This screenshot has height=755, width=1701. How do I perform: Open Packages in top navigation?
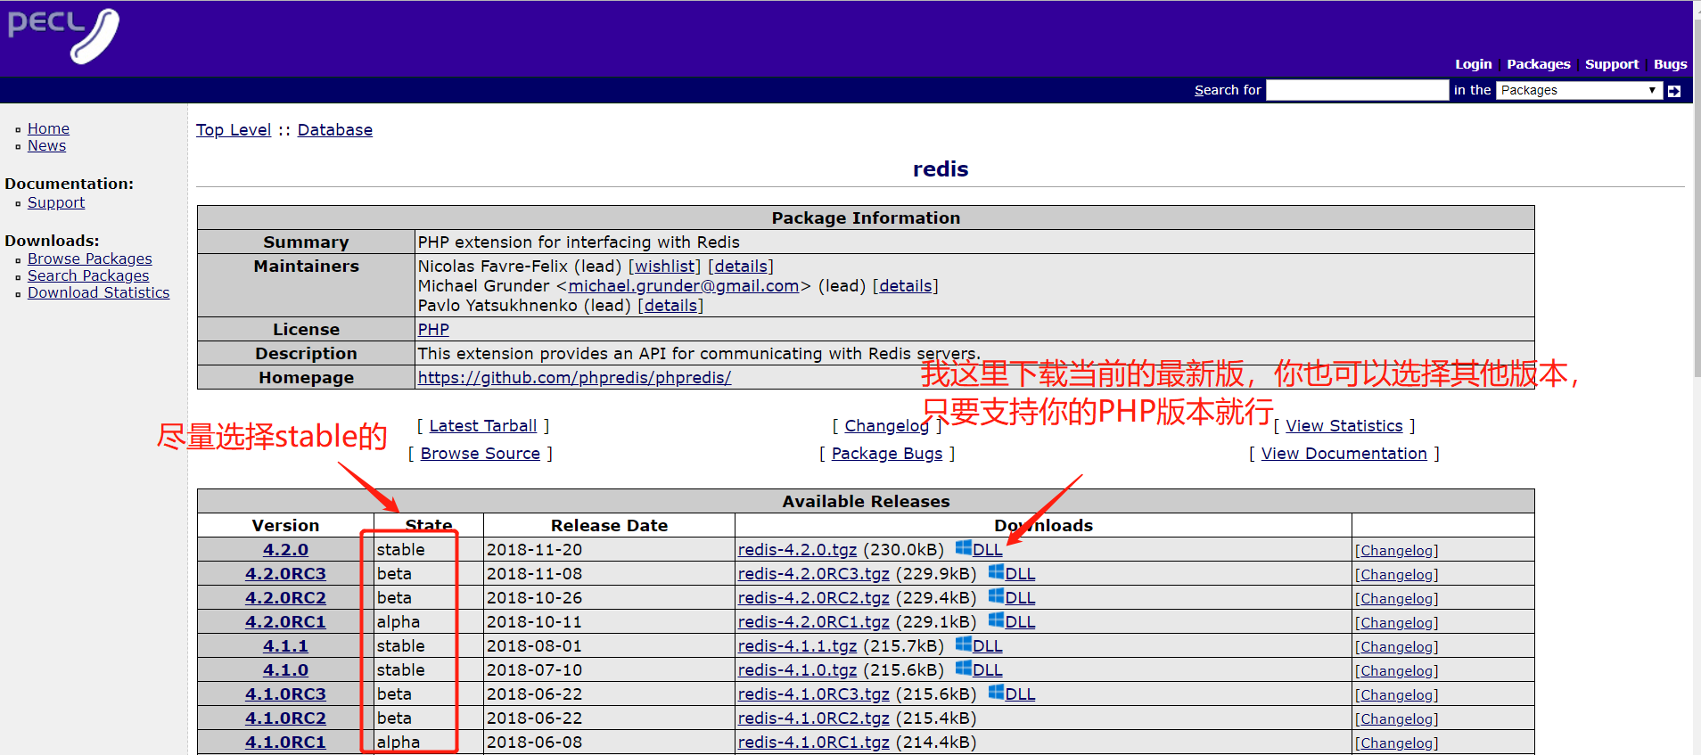1538,64
